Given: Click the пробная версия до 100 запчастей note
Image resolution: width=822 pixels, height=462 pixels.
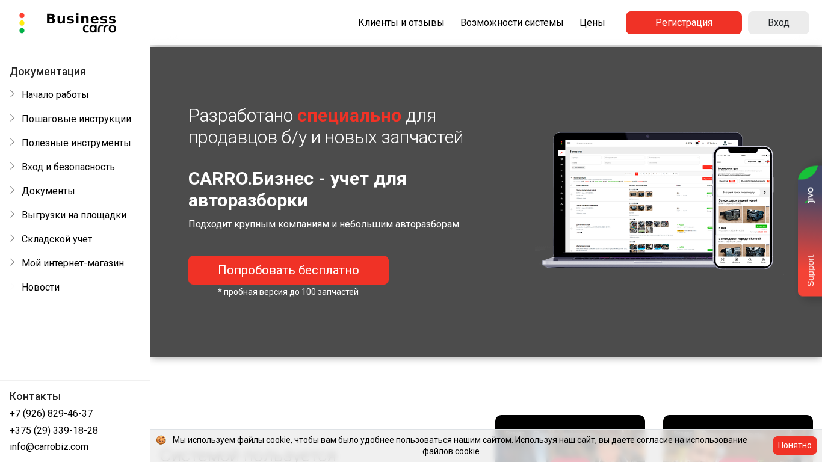Looking at the screenshot, I should [x=288, y=292].
